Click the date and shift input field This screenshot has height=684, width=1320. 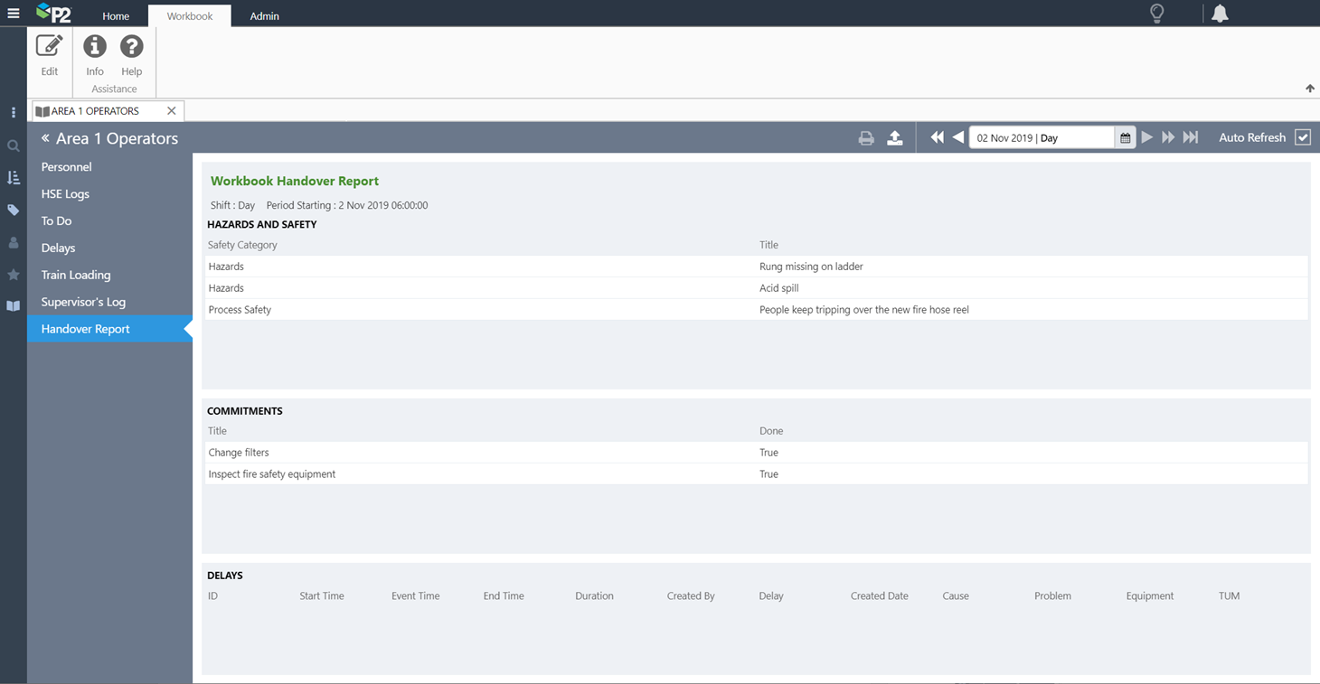click(x=1040, y=138)
